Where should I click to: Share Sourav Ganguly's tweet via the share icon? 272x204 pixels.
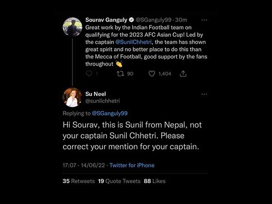pyautogui.click(x=183, y=73)
